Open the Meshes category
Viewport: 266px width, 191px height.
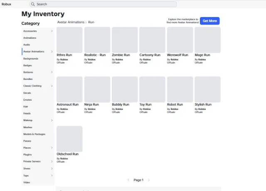coord(28,127)
